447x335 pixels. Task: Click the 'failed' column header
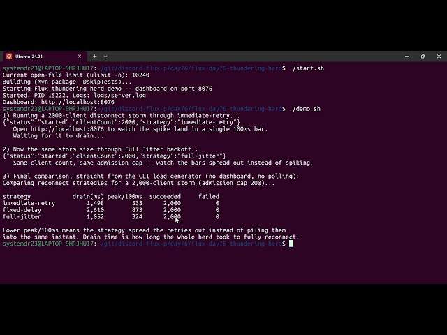tap(209, 197)
